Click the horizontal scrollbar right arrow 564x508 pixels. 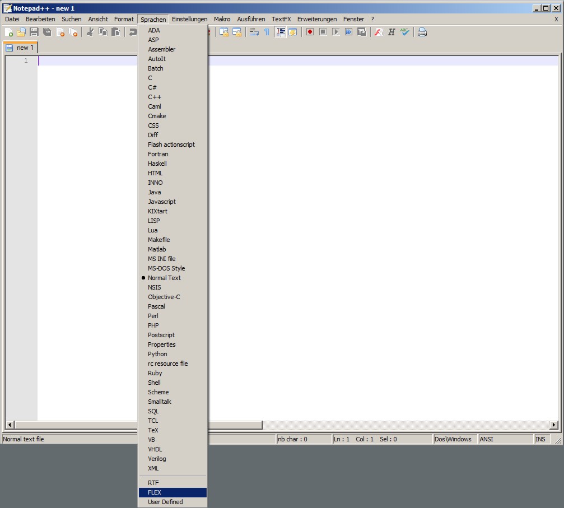[554, 425]
